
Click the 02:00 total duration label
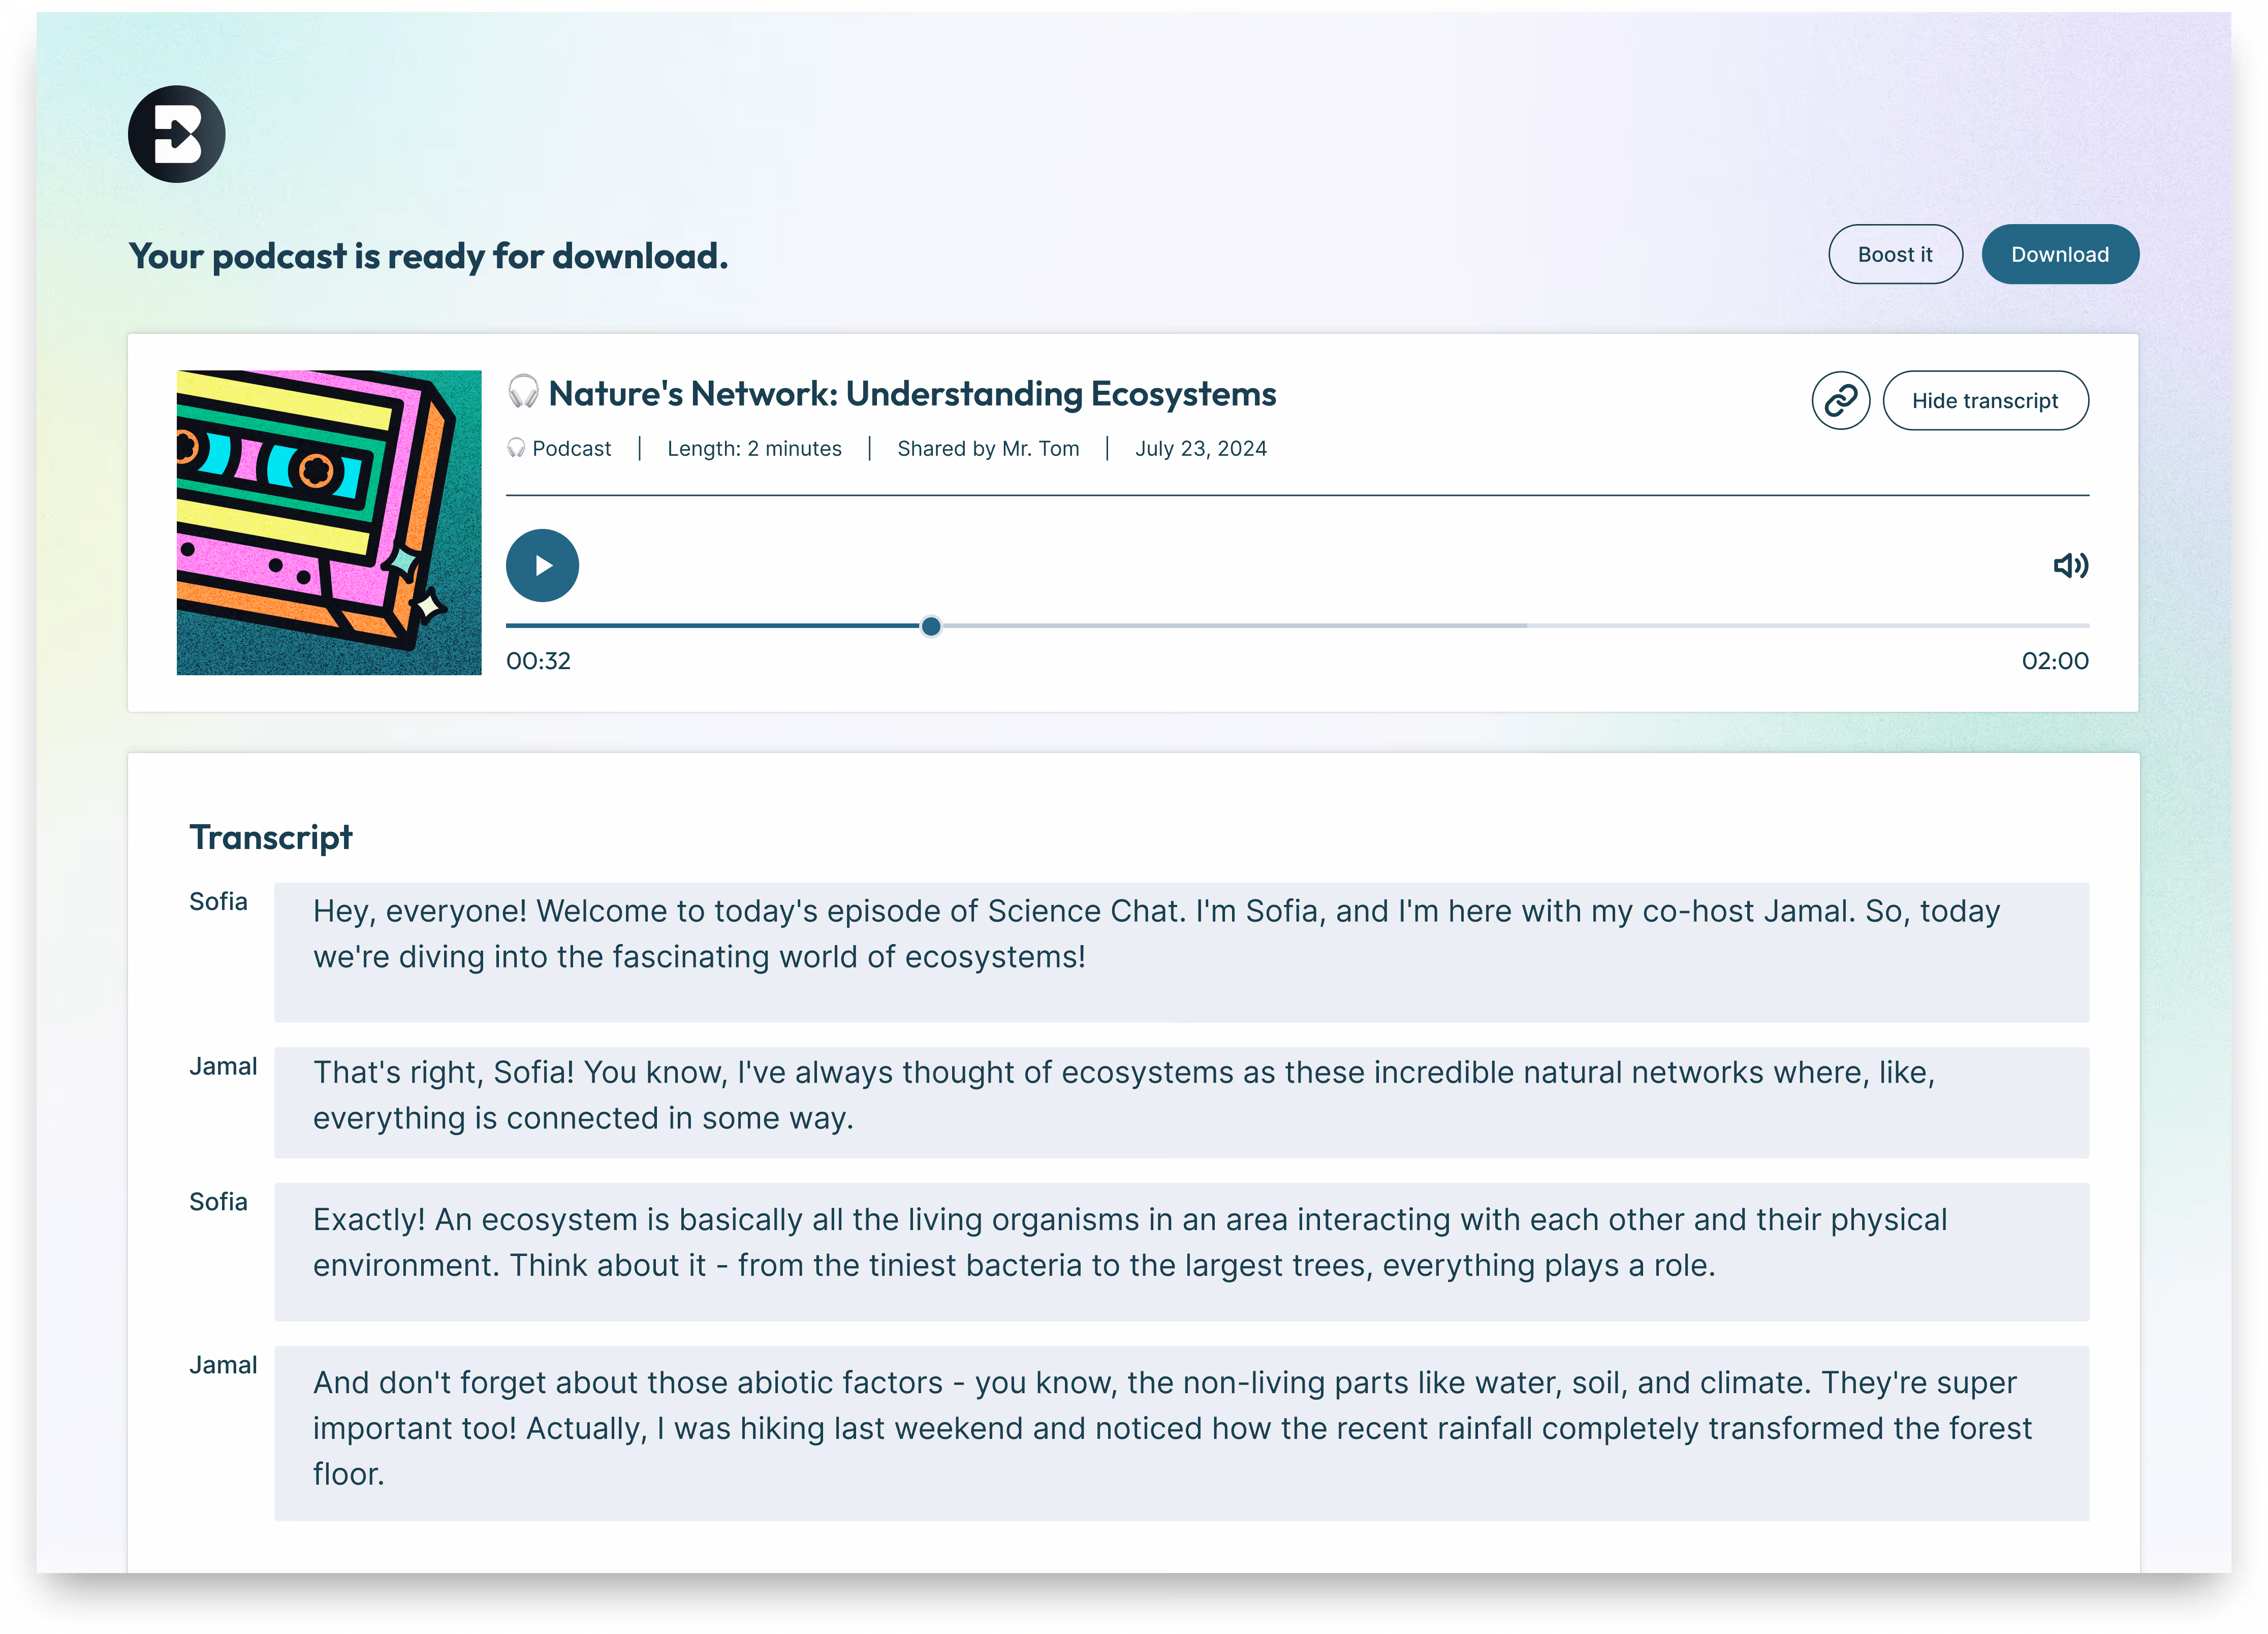(x=2054, y=661)
